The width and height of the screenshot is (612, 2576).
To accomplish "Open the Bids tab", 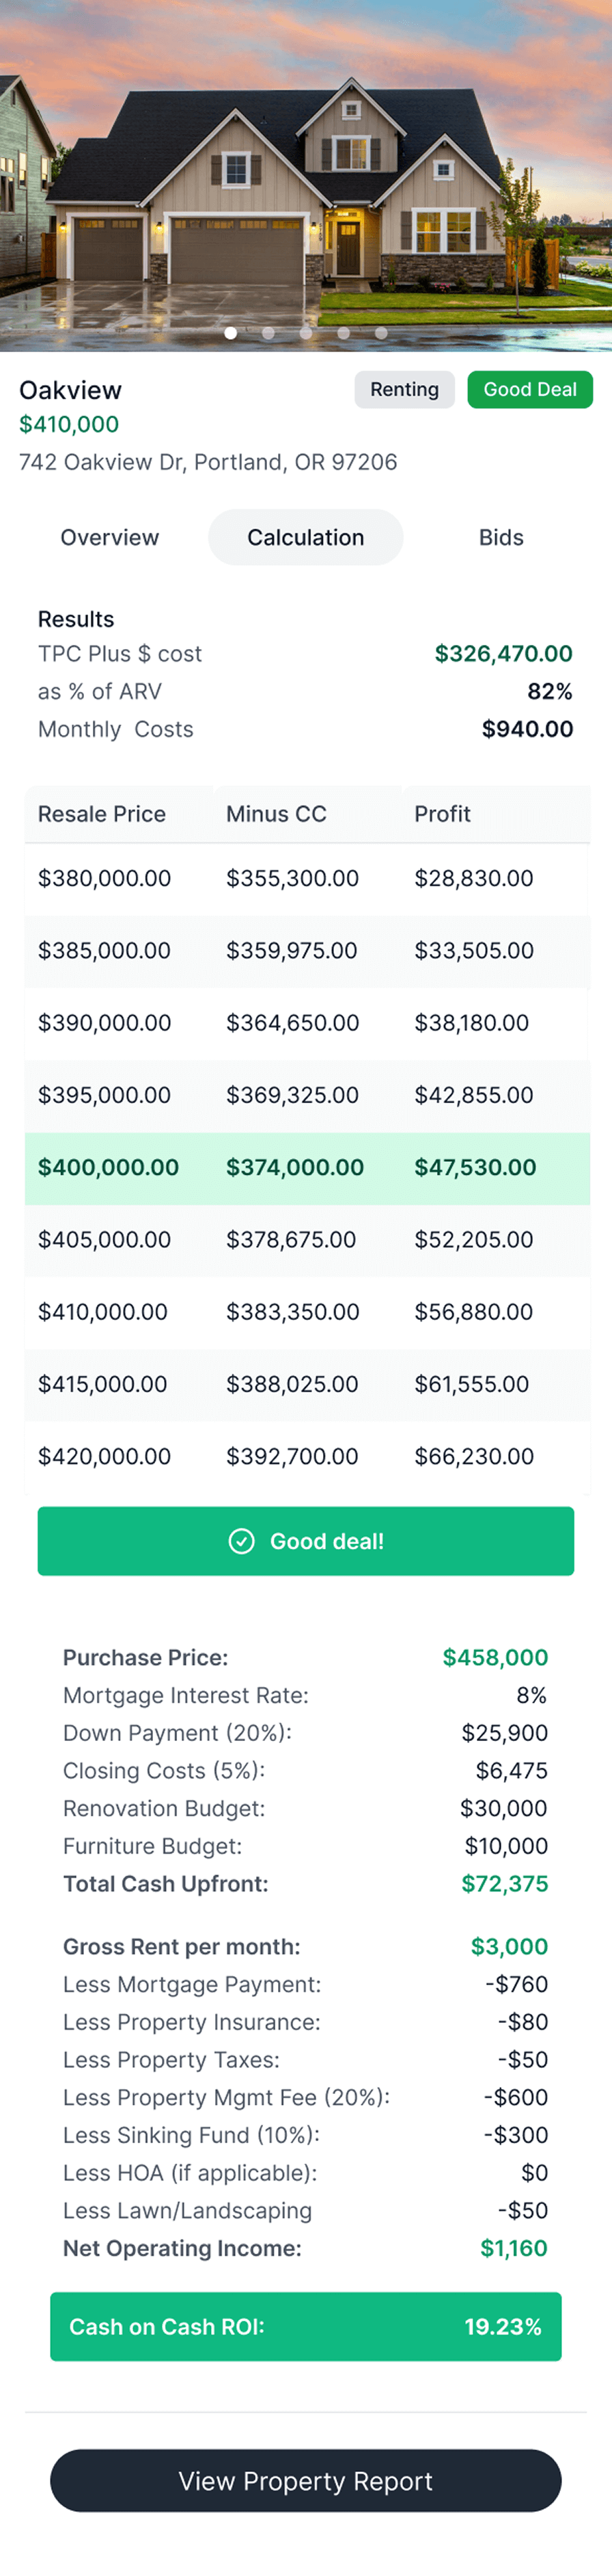I will click(501, 537).
